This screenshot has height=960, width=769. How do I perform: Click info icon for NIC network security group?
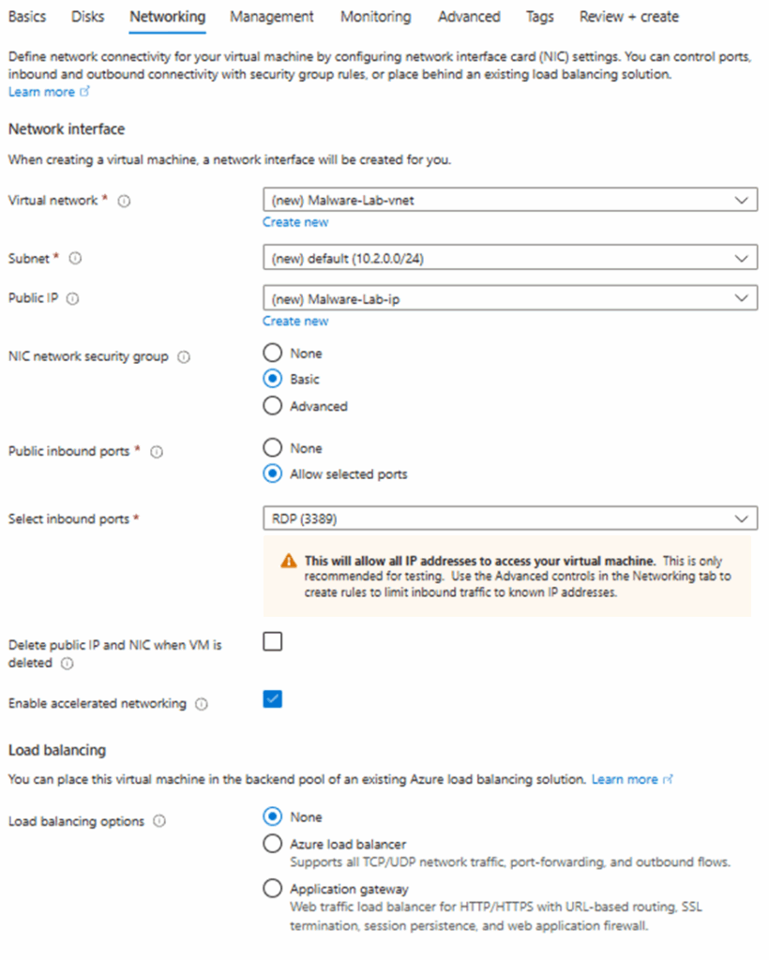coord(184,357)
